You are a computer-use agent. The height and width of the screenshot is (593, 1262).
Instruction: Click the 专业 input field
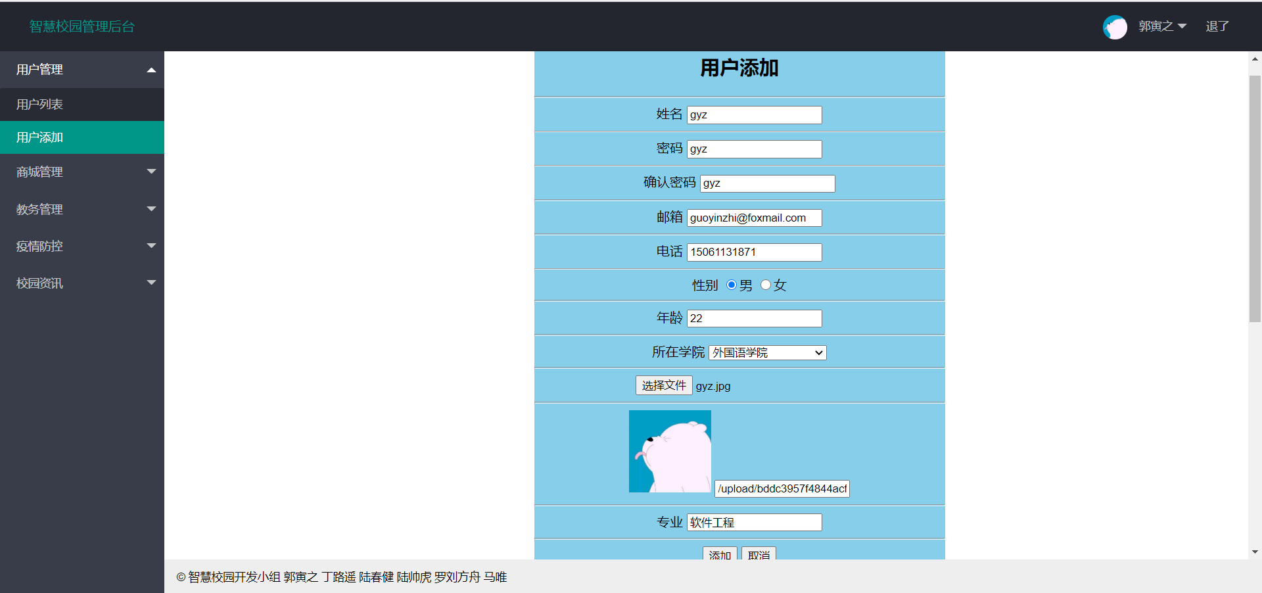coord(754,523)
